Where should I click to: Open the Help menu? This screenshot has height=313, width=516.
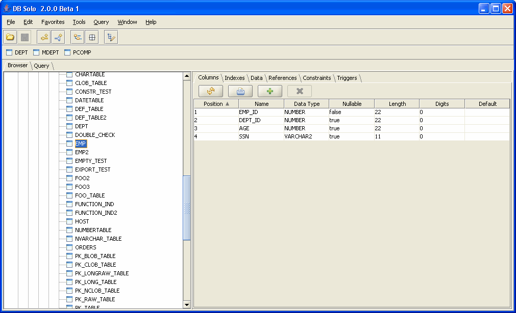[151, 22]
